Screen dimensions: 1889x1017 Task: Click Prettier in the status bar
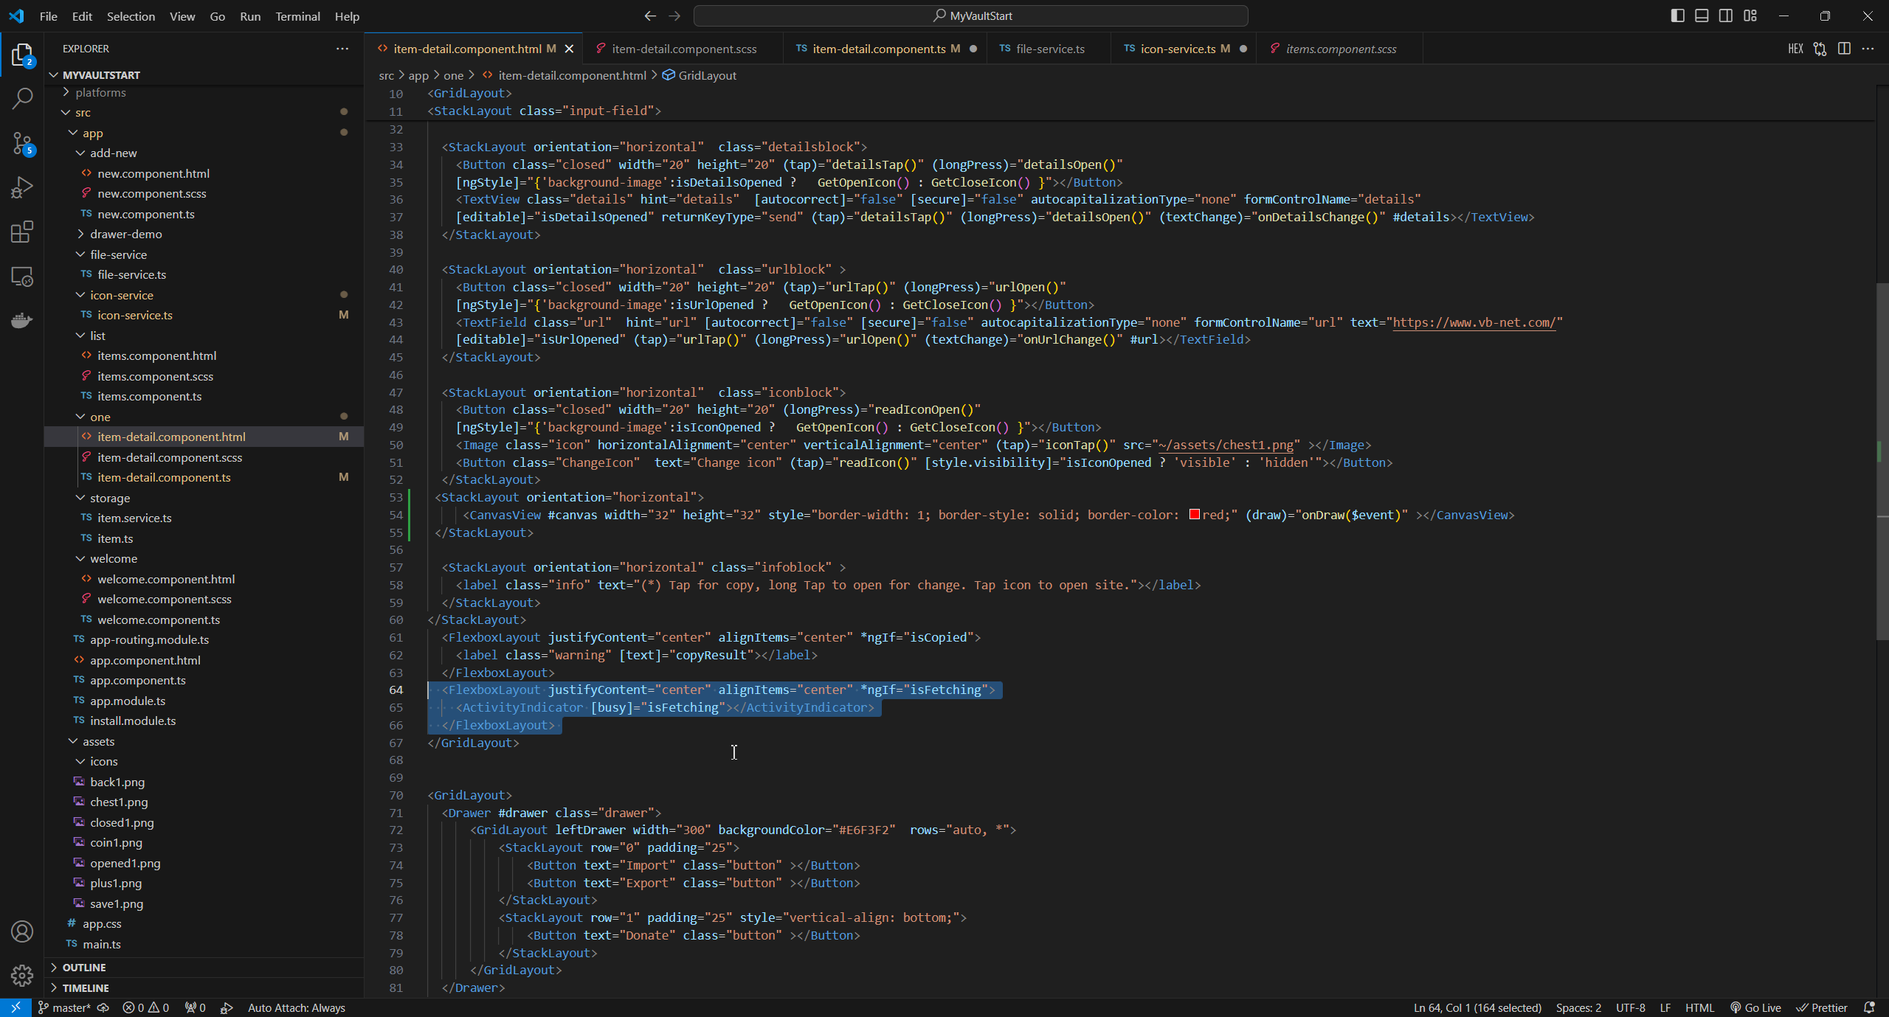[1822, 1007]
